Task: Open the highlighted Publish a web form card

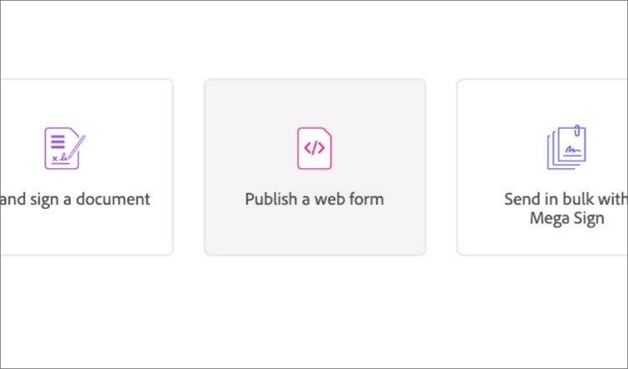Action: [314, 167]
